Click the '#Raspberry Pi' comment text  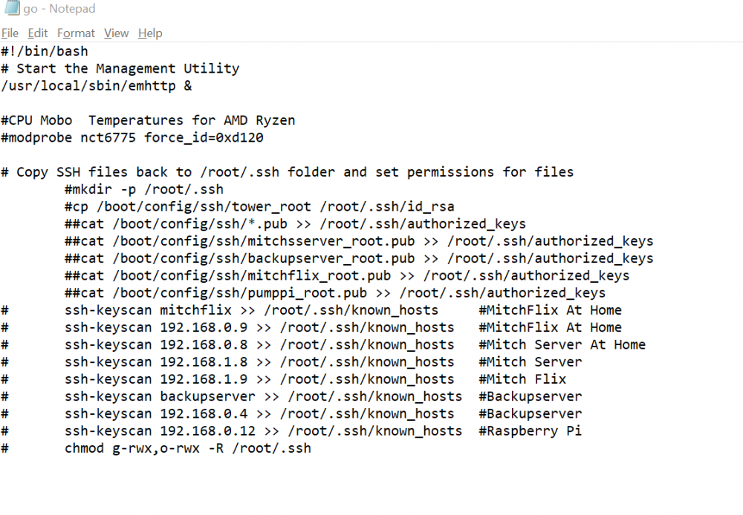[531, 431]
